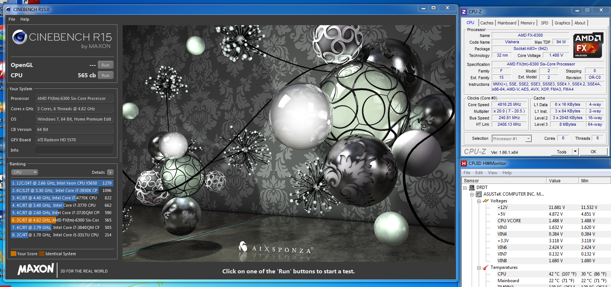Click the rendered spheres preview image
Screen dimensions: 611x287
[x=289, y=143]
